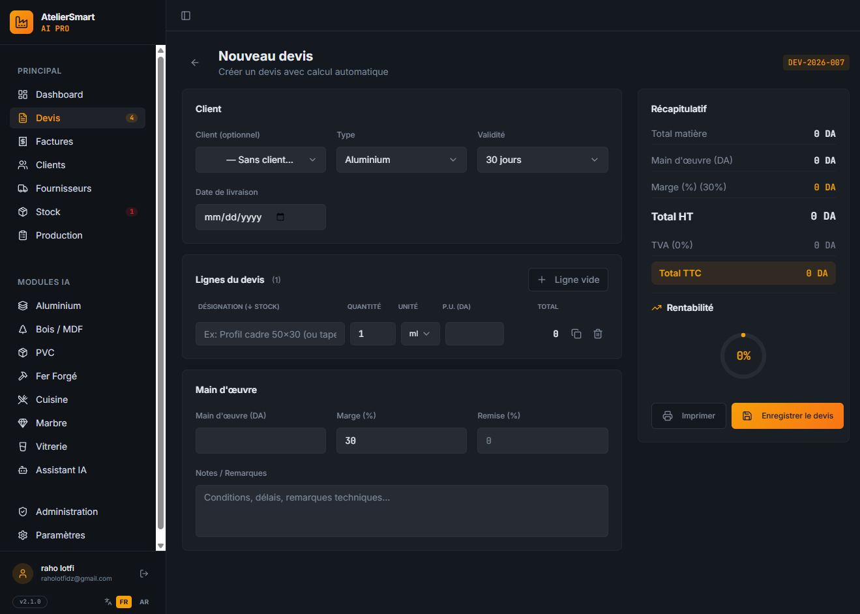
Task: Toggle the sidebar collapse icon
Action: (186, 16)
